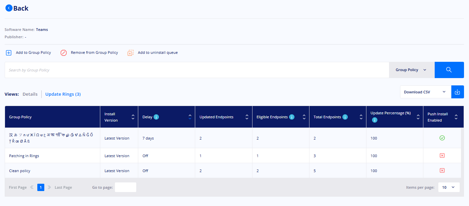The width and height of the screenshot is (469, 206).
Task: Click green check in Push Install column
Action: coord(442,138)
